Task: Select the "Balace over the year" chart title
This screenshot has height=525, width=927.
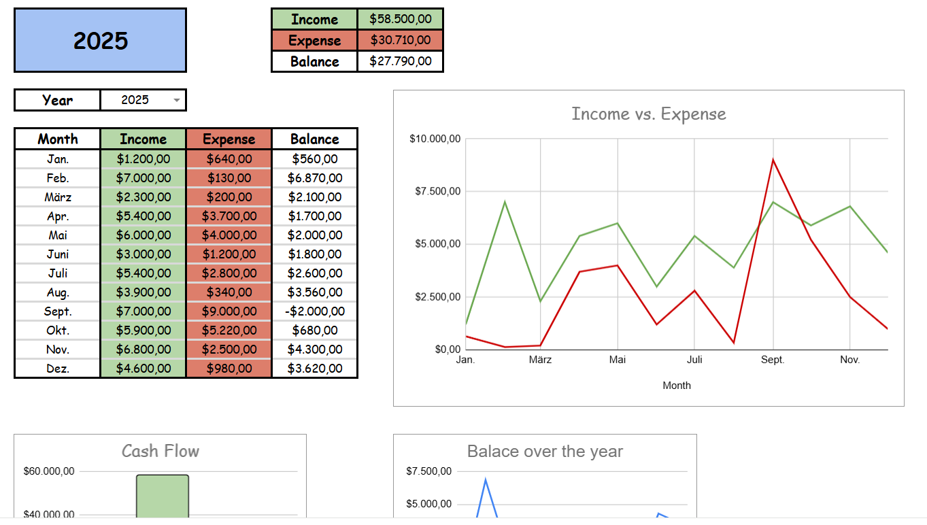Action: click(545, 452)
